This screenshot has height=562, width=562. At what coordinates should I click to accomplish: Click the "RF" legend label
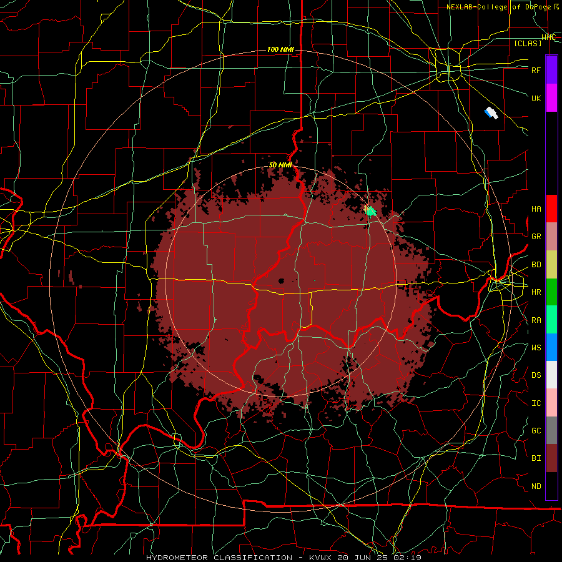click(x=536, y=70)
